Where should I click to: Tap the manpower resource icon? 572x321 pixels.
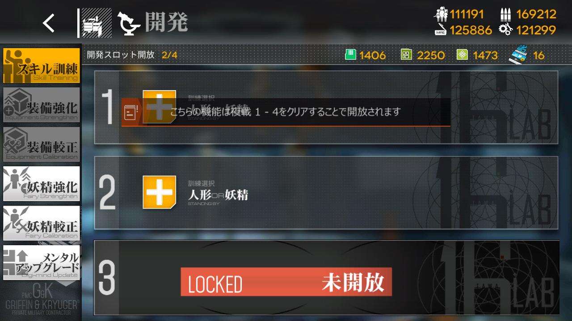tap(441, 15)
